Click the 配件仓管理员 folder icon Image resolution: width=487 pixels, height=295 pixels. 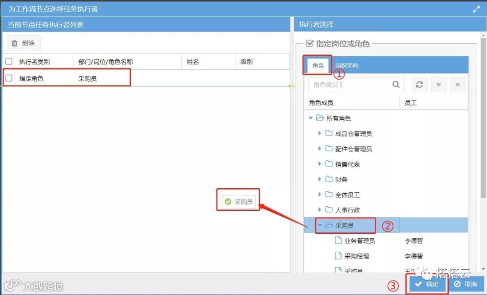coord(329,148)
